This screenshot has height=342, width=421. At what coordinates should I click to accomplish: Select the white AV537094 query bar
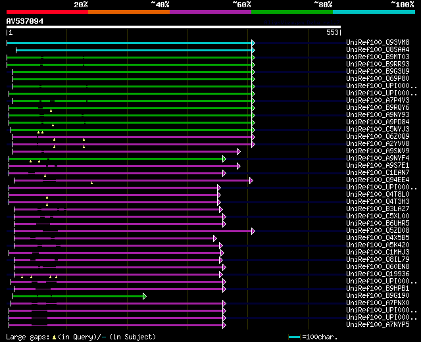tap(174, 27)
